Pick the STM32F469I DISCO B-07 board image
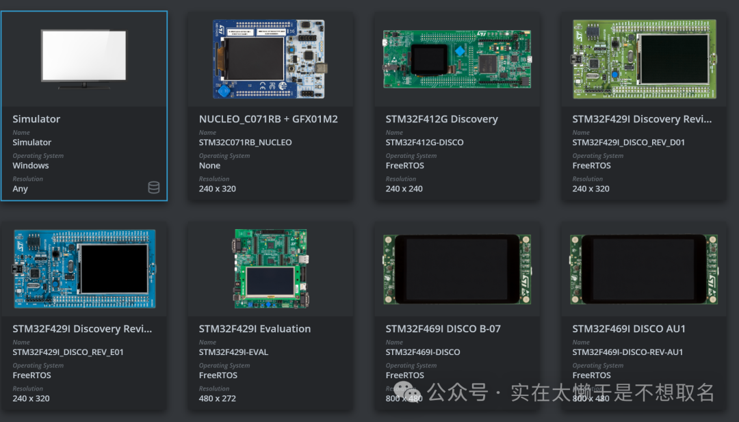Viewport: 739px width, 422px height. (457, 269)
